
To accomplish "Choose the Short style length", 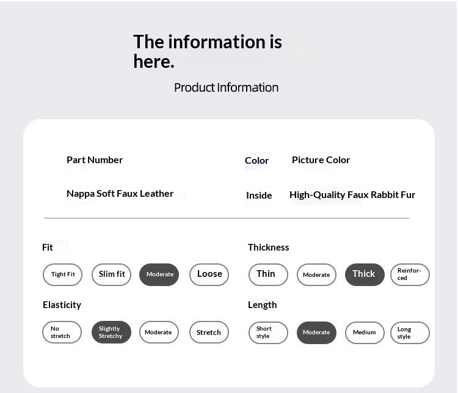I will coord(267,332).
